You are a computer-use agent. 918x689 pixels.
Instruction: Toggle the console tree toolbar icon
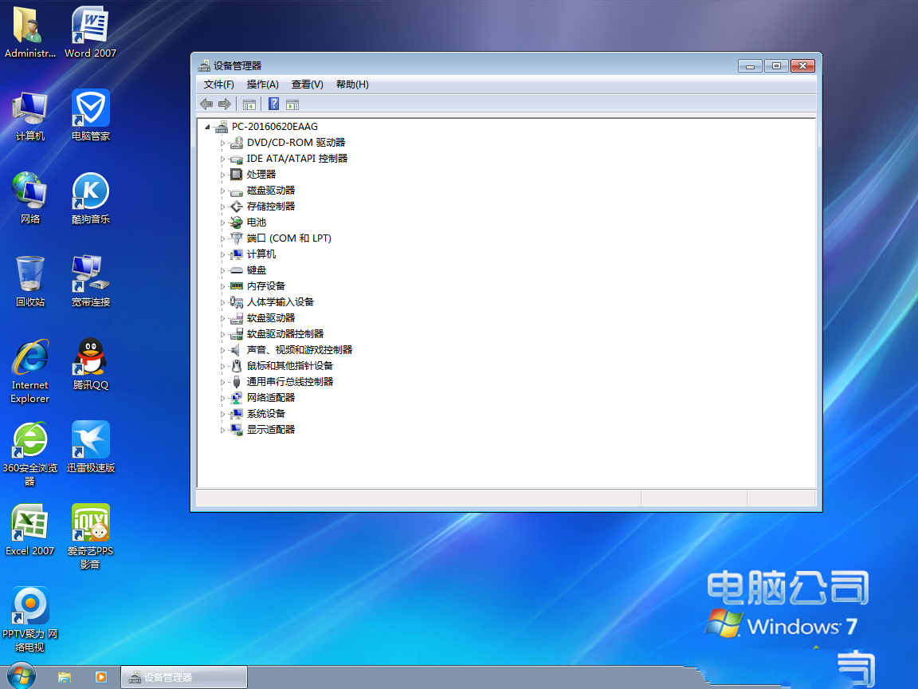point(249,104)
